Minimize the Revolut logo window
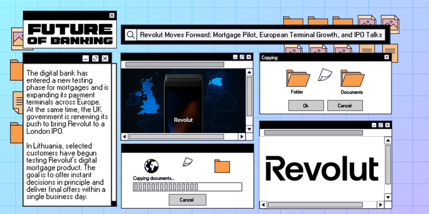Screen dimensions: 429x214 [x=374, y=125]
